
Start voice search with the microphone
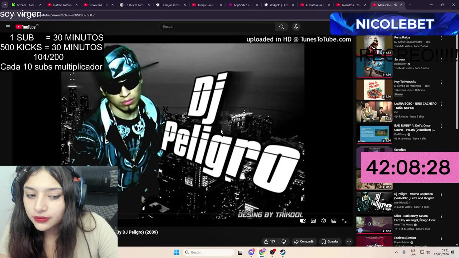(296, 27)
